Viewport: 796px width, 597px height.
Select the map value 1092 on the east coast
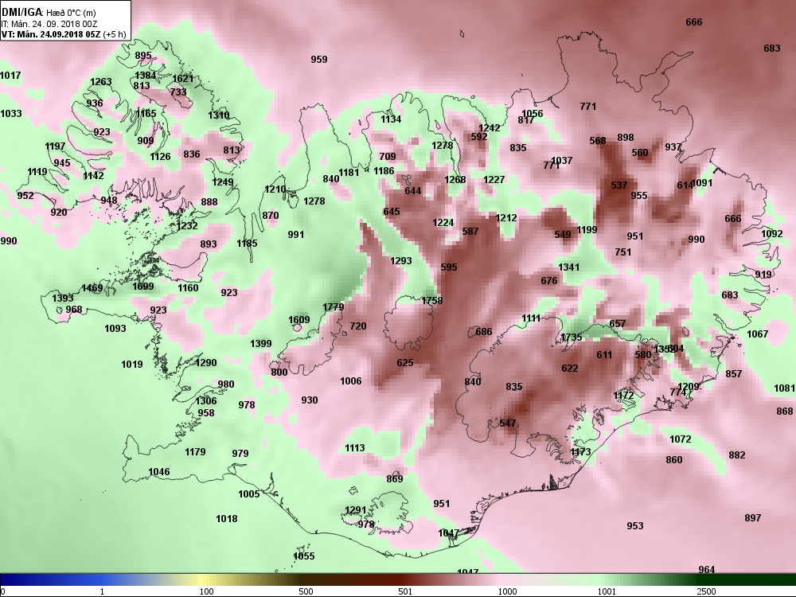tap(772, 234)
